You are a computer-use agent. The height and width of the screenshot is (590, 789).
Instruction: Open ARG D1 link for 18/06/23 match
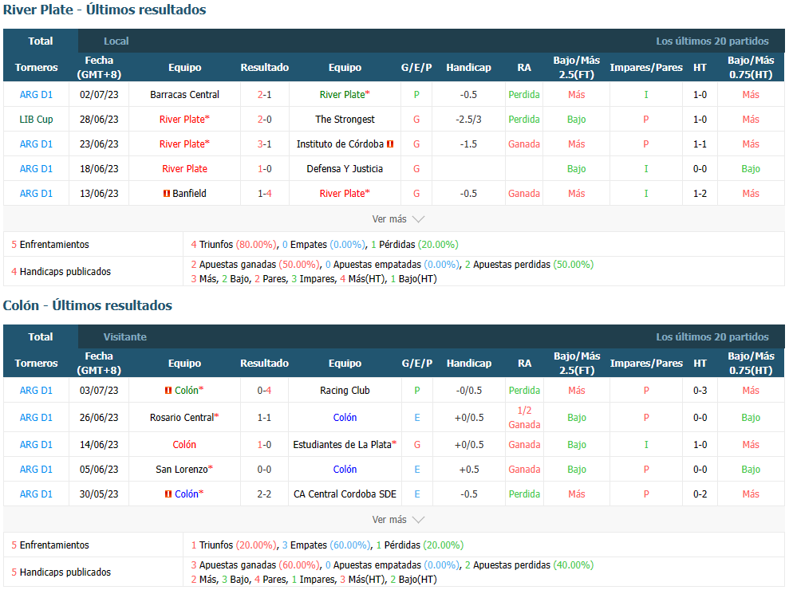pos(36,168)
